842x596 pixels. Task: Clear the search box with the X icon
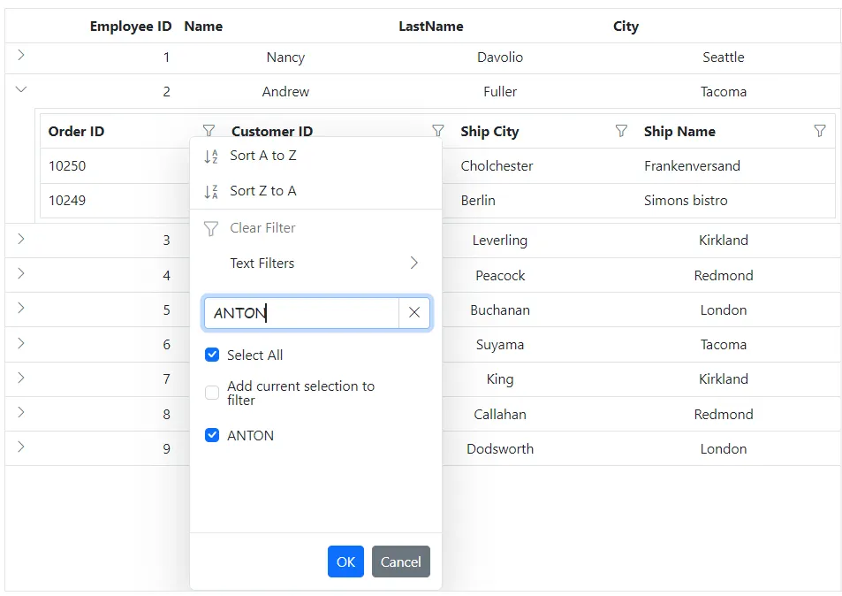pyautogui.click(x=414, y=312)
